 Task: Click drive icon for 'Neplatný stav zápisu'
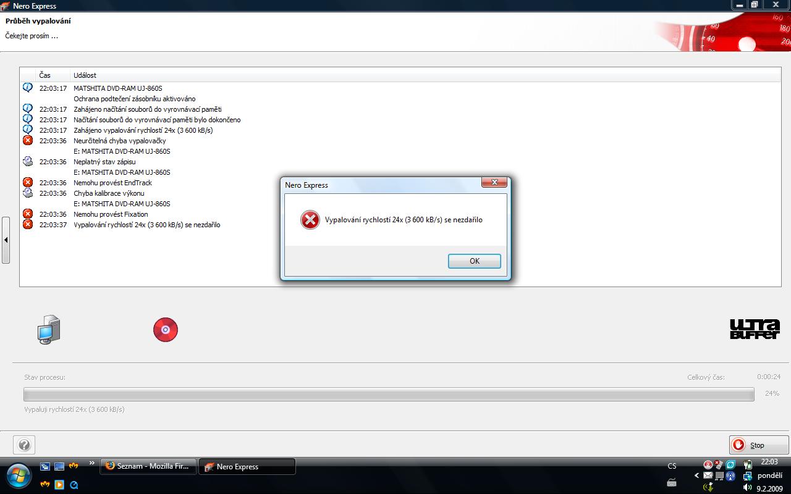click(x=28, y=161)
